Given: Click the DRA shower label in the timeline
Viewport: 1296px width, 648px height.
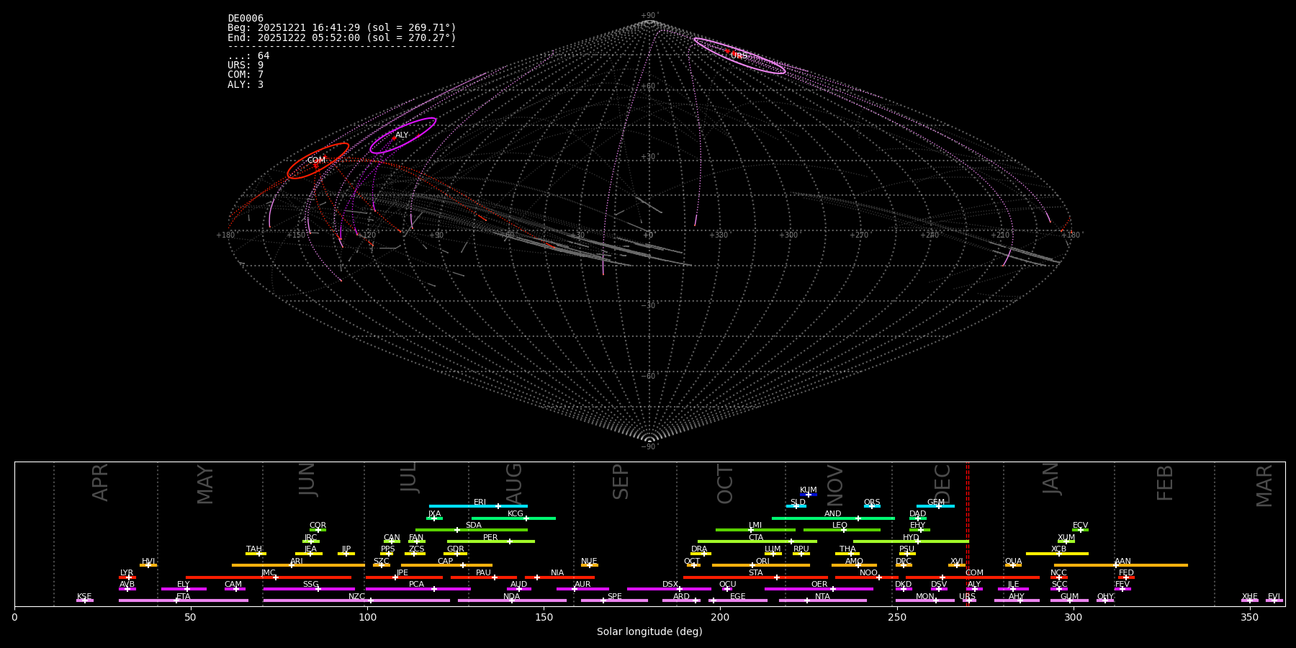Looking at the screenshot, I should tap(699, 549).
